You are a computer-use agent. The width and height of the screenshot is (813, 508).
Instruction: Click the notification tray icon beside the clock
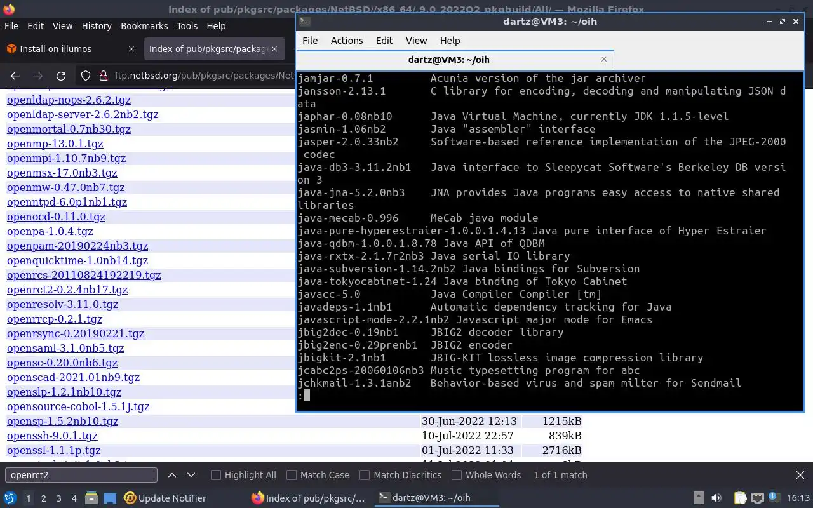pyautogui.click(x=774, y=498)
